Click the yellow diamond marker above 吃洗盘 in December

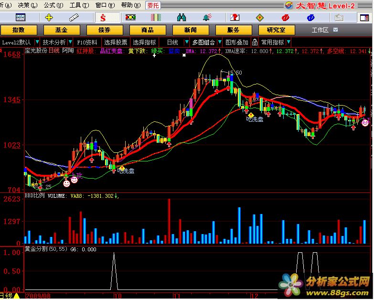[251, 116]
